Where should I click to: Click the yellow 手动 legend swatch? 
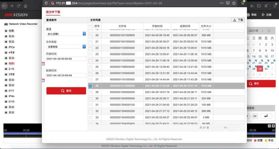coord(266,140)
